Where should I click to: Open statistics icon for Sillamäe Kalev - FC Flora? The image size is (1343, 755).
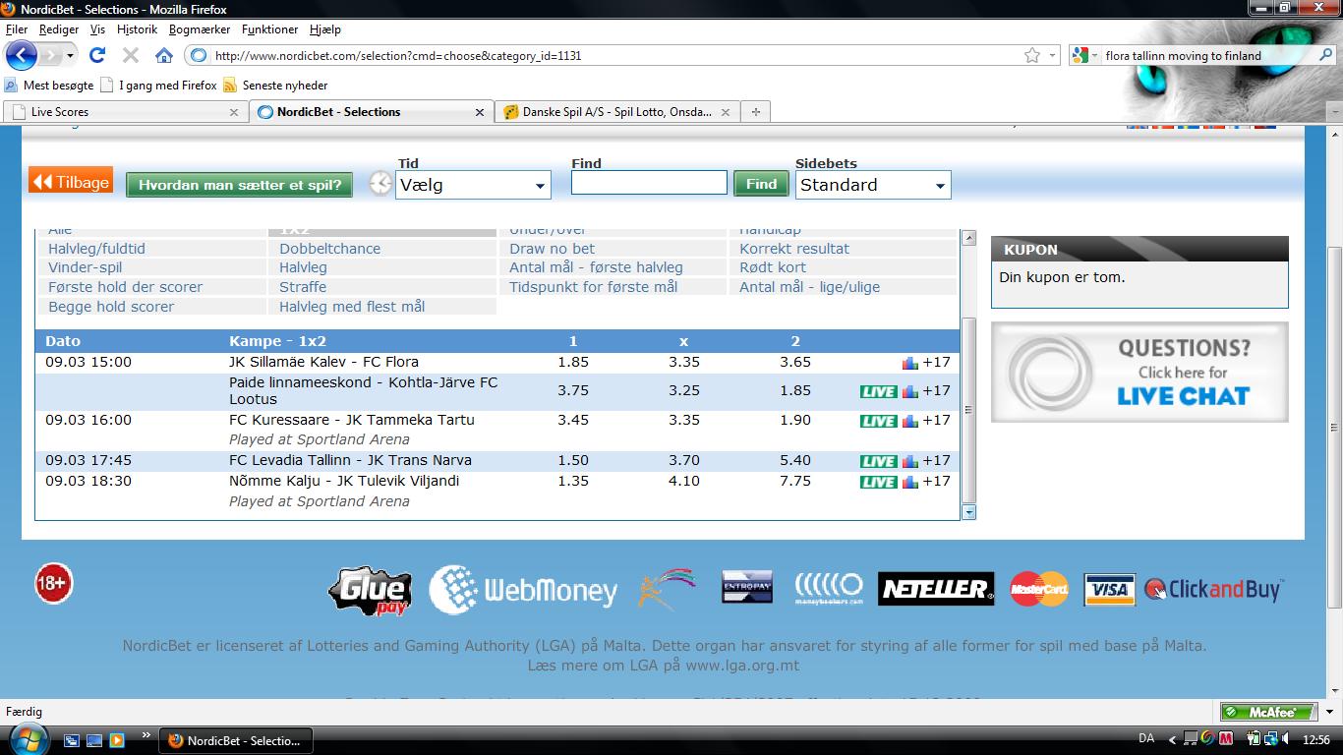tap(909, 363)
